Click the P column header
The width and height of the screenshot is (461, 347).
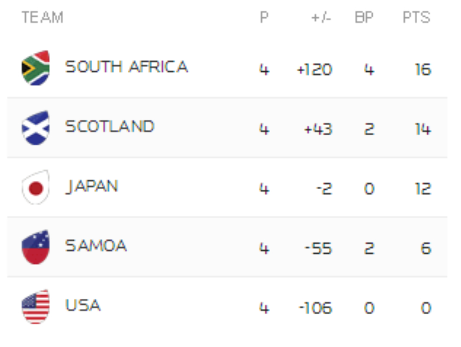264,18
